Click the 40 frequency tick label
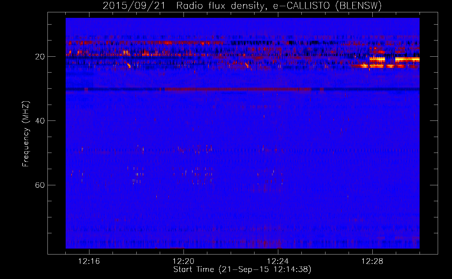 point(40,121)
